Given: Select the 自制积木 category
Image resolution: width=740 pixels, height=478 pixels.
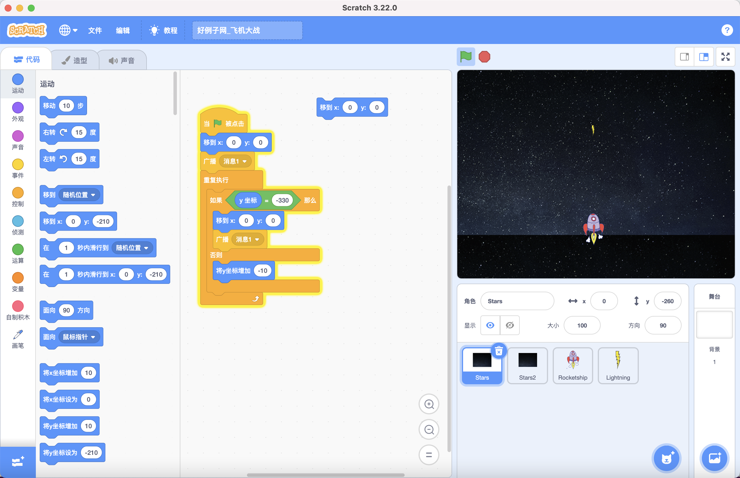Looking at the screenshot, I should coord(18,310).
